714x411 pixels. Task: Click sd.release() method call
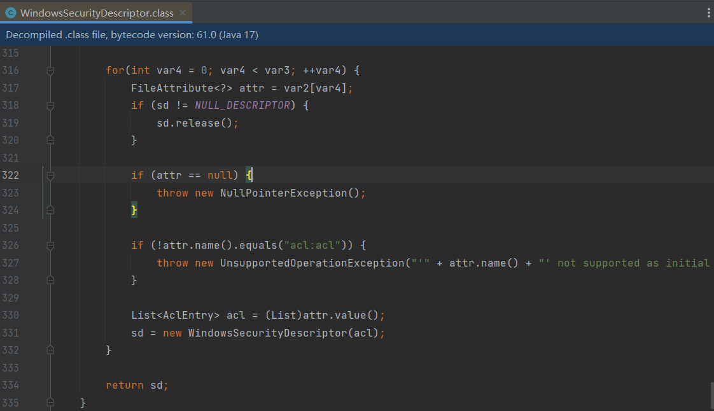pos(195,123)
